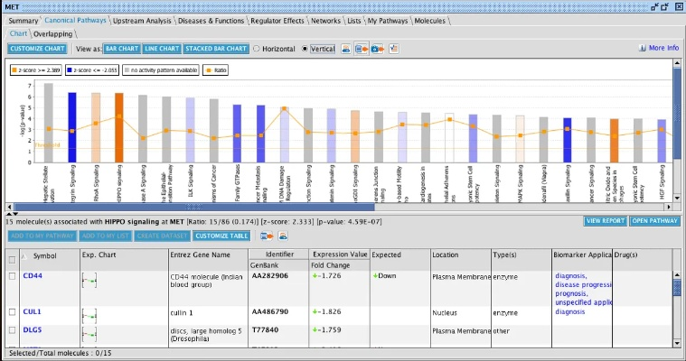Click the More Info help icon
The height and width of the screenshot is (361, 686).
coord(643,48)
